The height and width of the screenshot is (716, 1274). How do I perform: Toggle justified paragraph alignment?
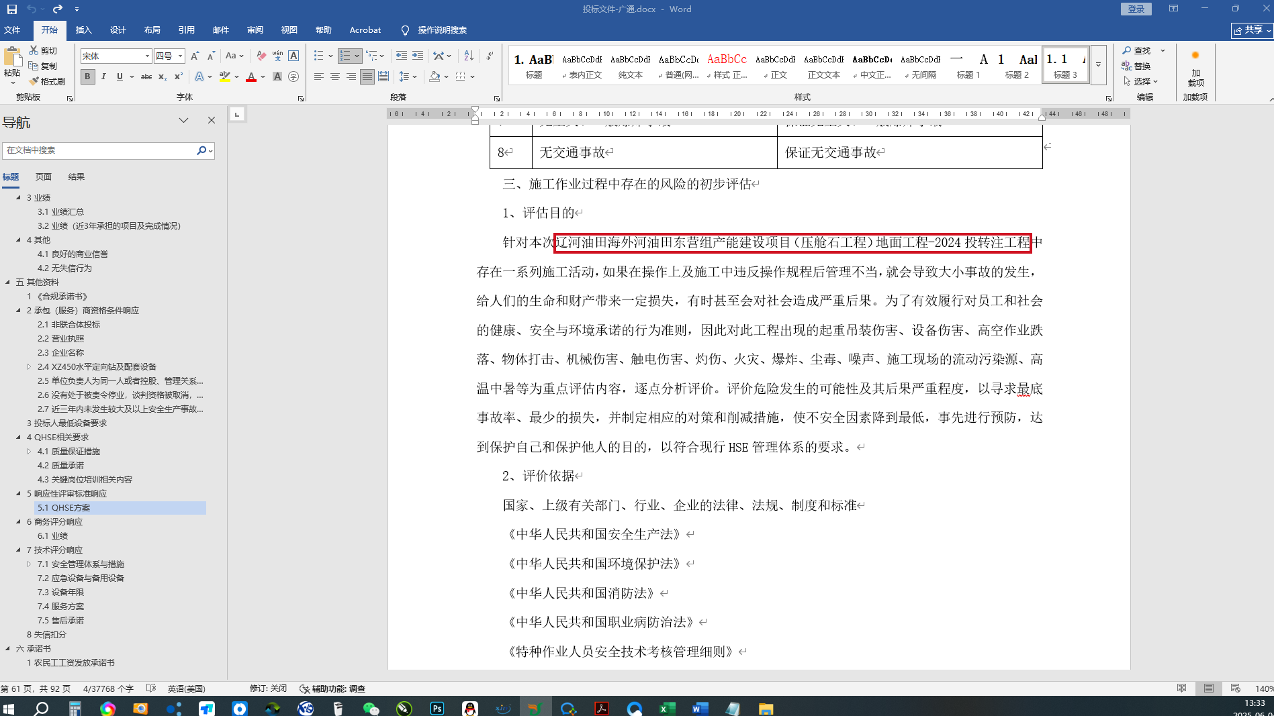pyautogui.click(x=367, y=77)
